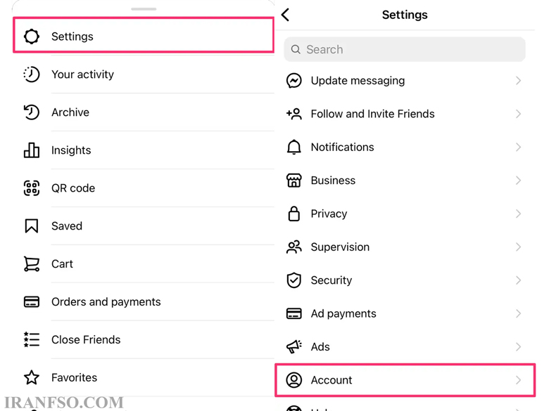Tap the Ads megaphone icon
The image size is (549, 411).
294,346
